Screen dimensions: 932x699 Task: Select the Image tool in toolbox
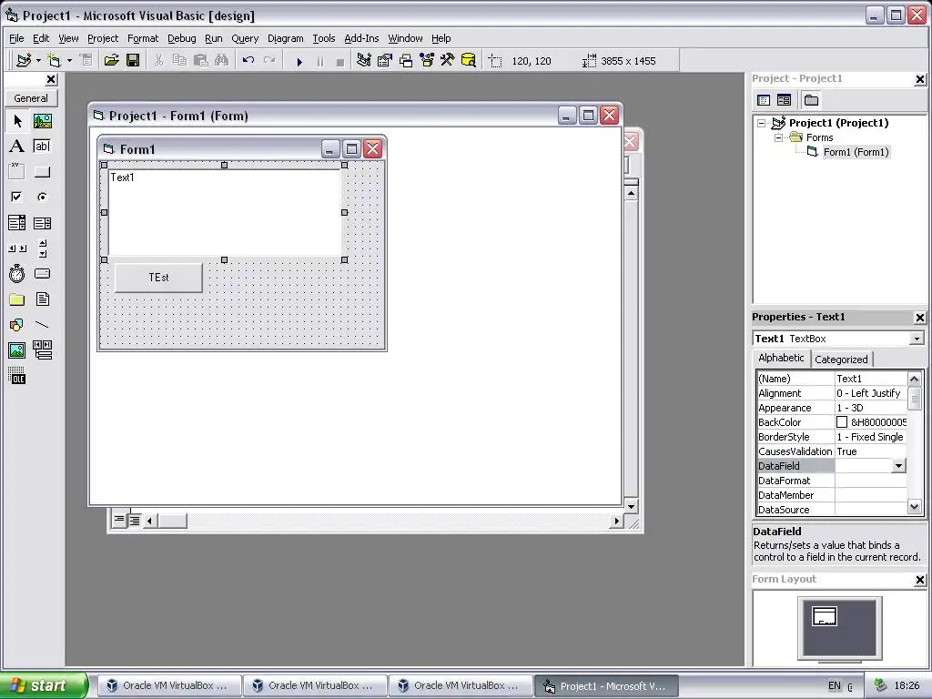[17, 350]
